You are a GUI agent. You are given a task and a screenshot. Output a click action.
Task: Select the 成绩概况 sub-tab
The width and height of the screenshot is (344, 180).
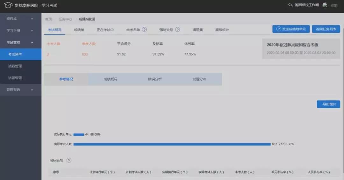(x=110, y=79)
